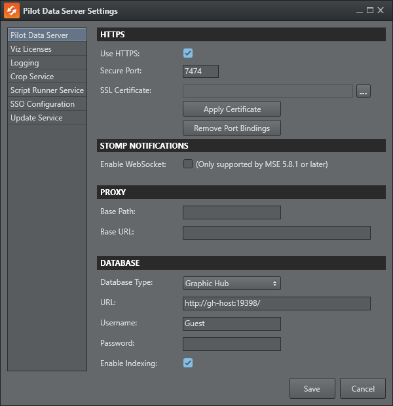Save the server settings
This screenshot has height=406, width=393.
(312, 388)
